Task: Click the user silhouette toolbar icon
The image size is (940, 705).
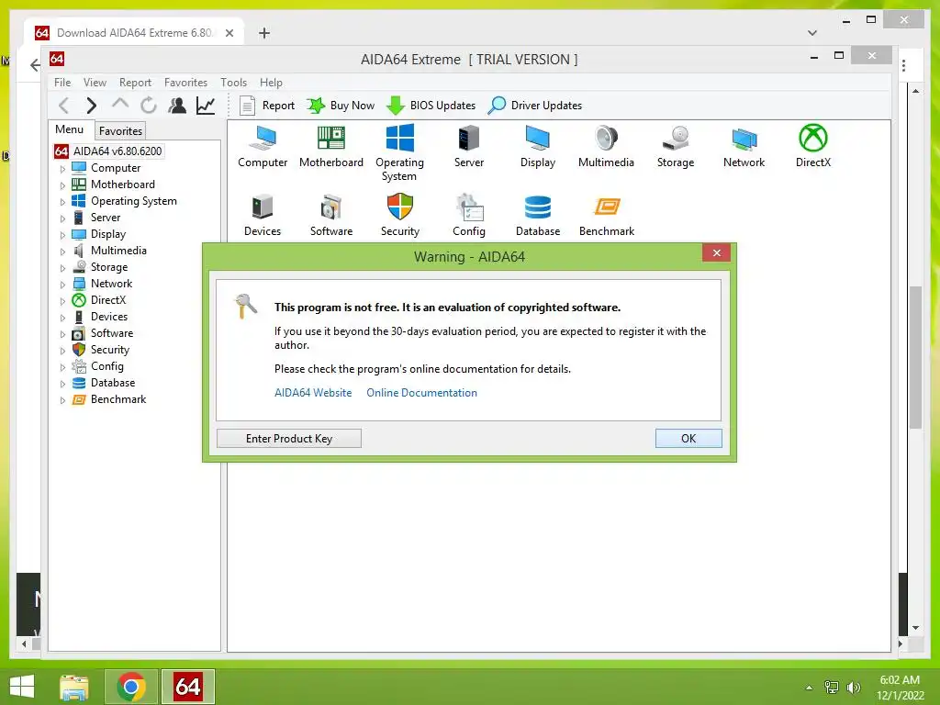Action: tap(177, 106)
